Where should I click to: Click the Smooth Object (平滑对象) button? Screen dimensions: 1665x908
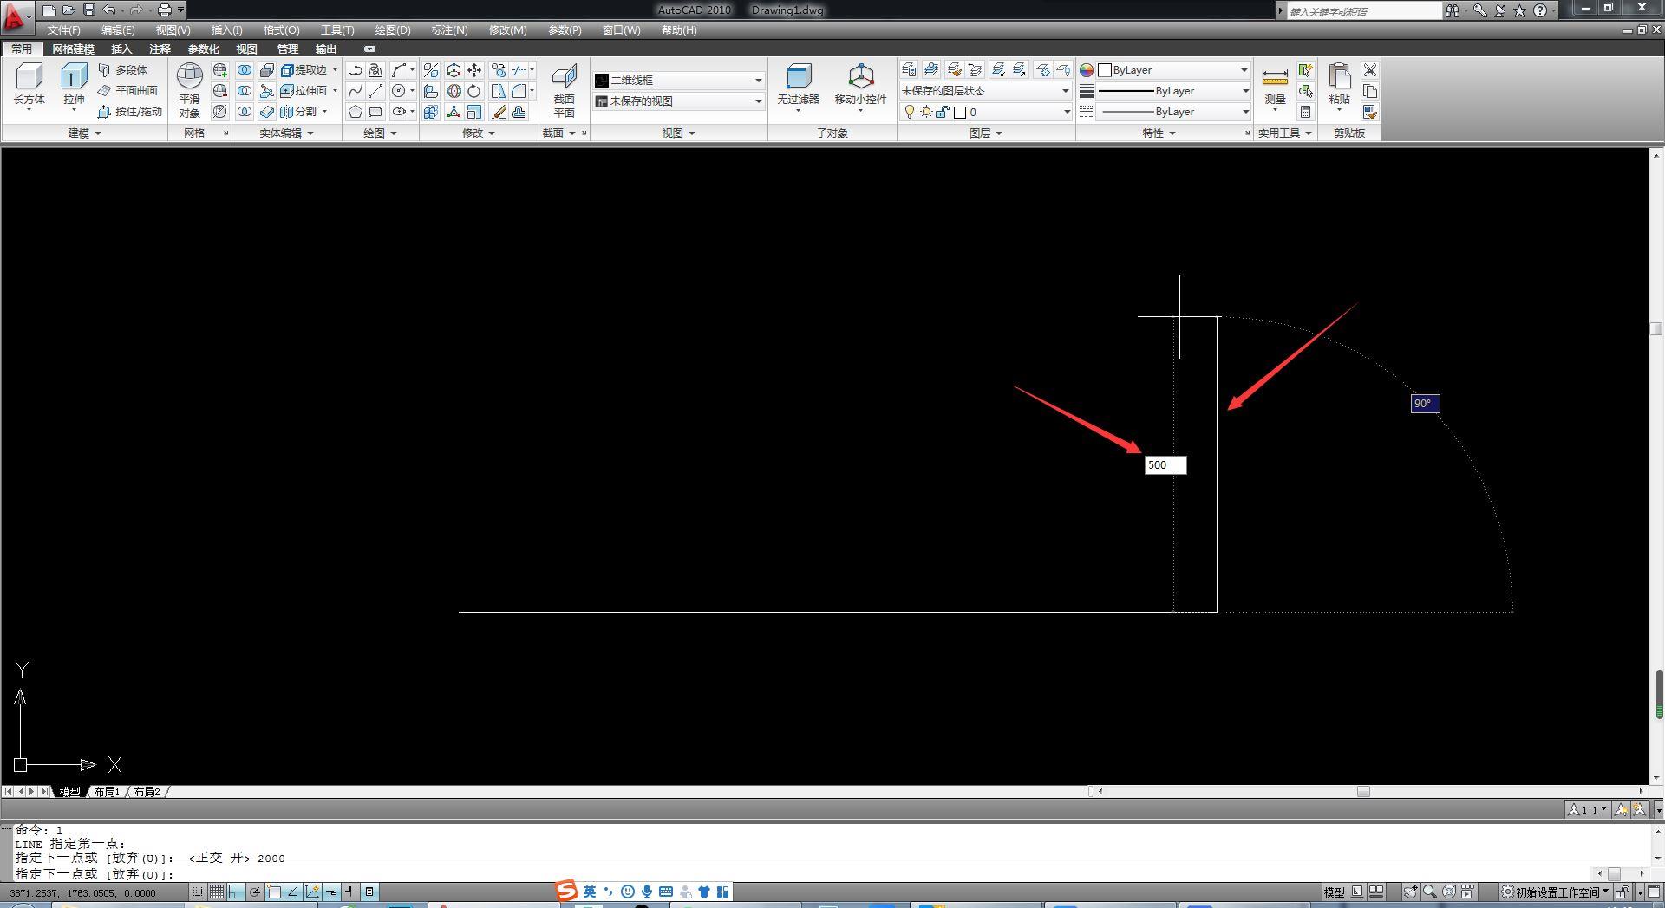coord(189,90)
